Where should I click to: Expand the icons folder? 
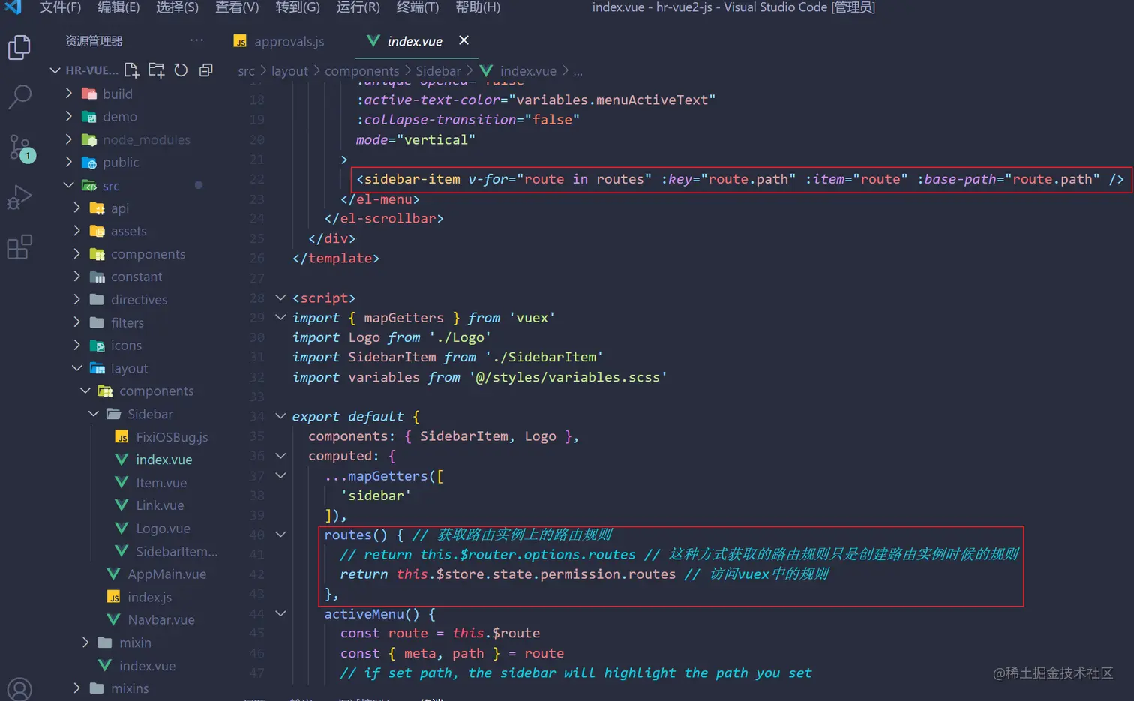pyautogui.click(x=126, y=346)
